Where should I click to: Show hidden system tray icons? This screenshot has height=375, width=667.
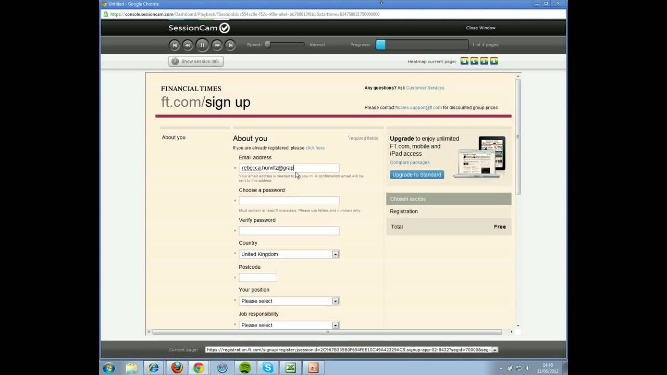pyautogui.click(x=501, y=368)
